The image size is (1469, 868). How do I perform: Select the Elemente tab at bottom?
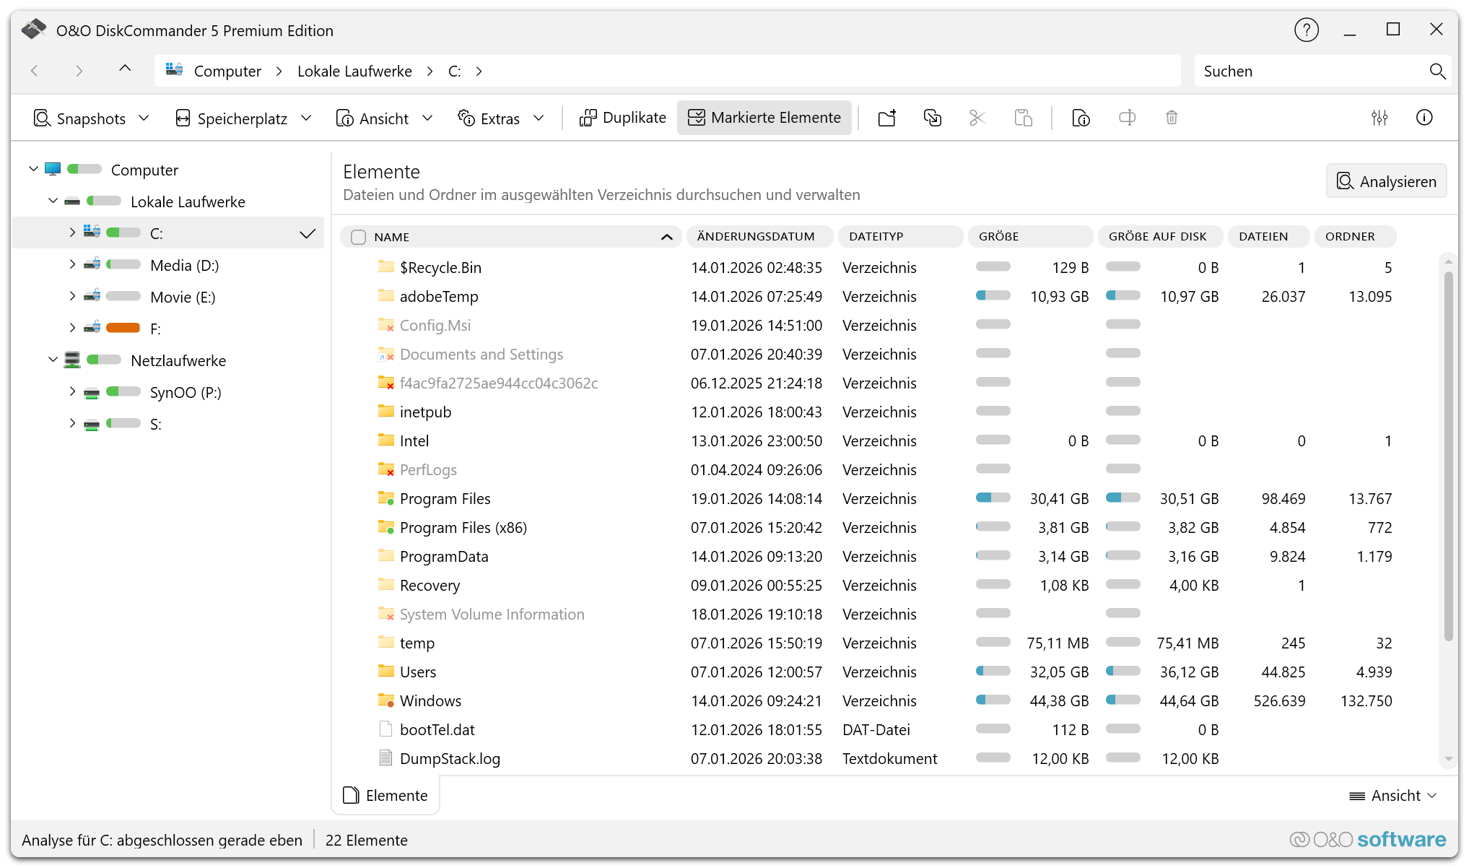click(386, 796)
